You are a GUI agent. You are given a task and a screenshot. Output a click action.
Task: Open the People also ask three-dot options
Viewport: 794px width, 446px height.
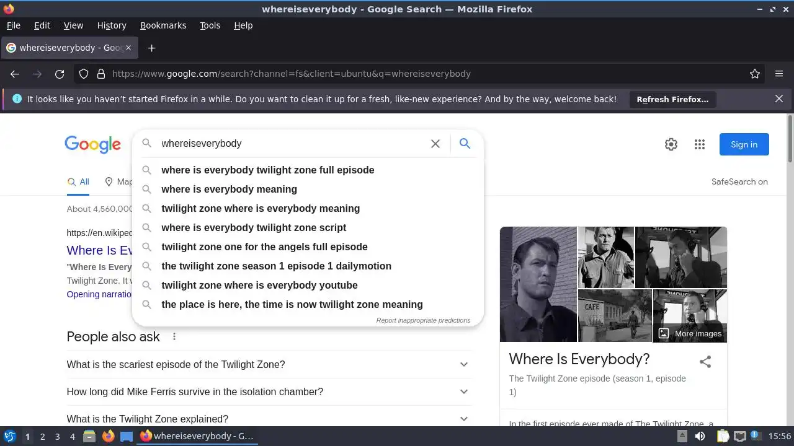[174, 337]
